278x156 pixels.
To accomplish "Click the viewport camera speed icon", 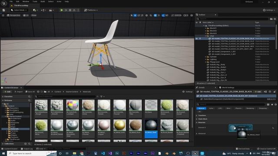I will click(185, 16).
